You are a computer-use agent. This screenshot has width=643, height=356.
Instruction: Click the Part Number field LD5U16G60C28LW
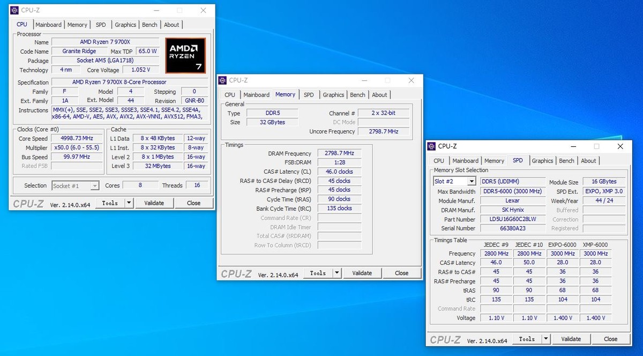[x=513, y=219]
